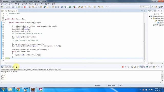Open the Run menu
Screen dimensions: 164x92
[x=42, y=4]
